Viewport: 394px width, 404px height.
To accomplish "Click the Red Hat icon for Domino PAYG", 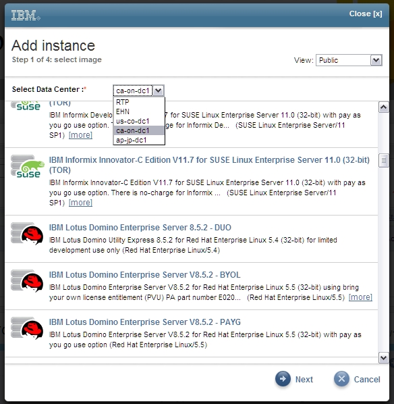I will tap(27, 328).
